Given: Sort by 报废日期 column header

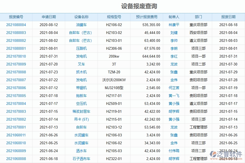Looking at the screenshot, I should (x=228, y=17).
